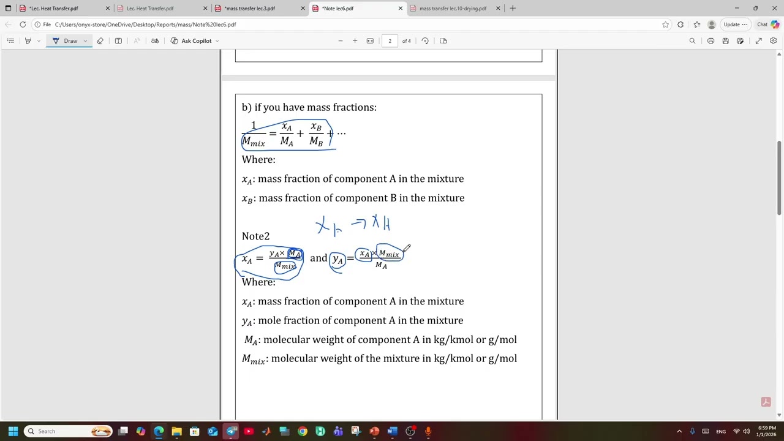Click the page number field
The image size is (784, 441).
coord(390,41)
